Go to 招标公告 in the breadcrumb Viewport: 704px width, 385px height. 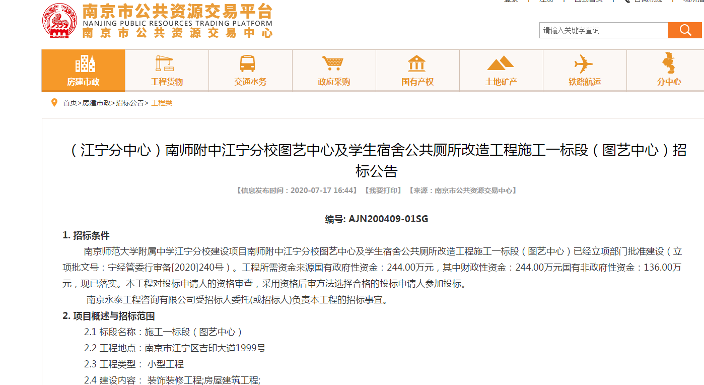tap(130, 103)
